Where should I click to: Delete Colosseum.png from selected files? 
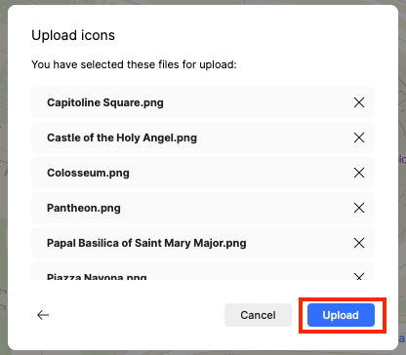click(x=359, y=173)
